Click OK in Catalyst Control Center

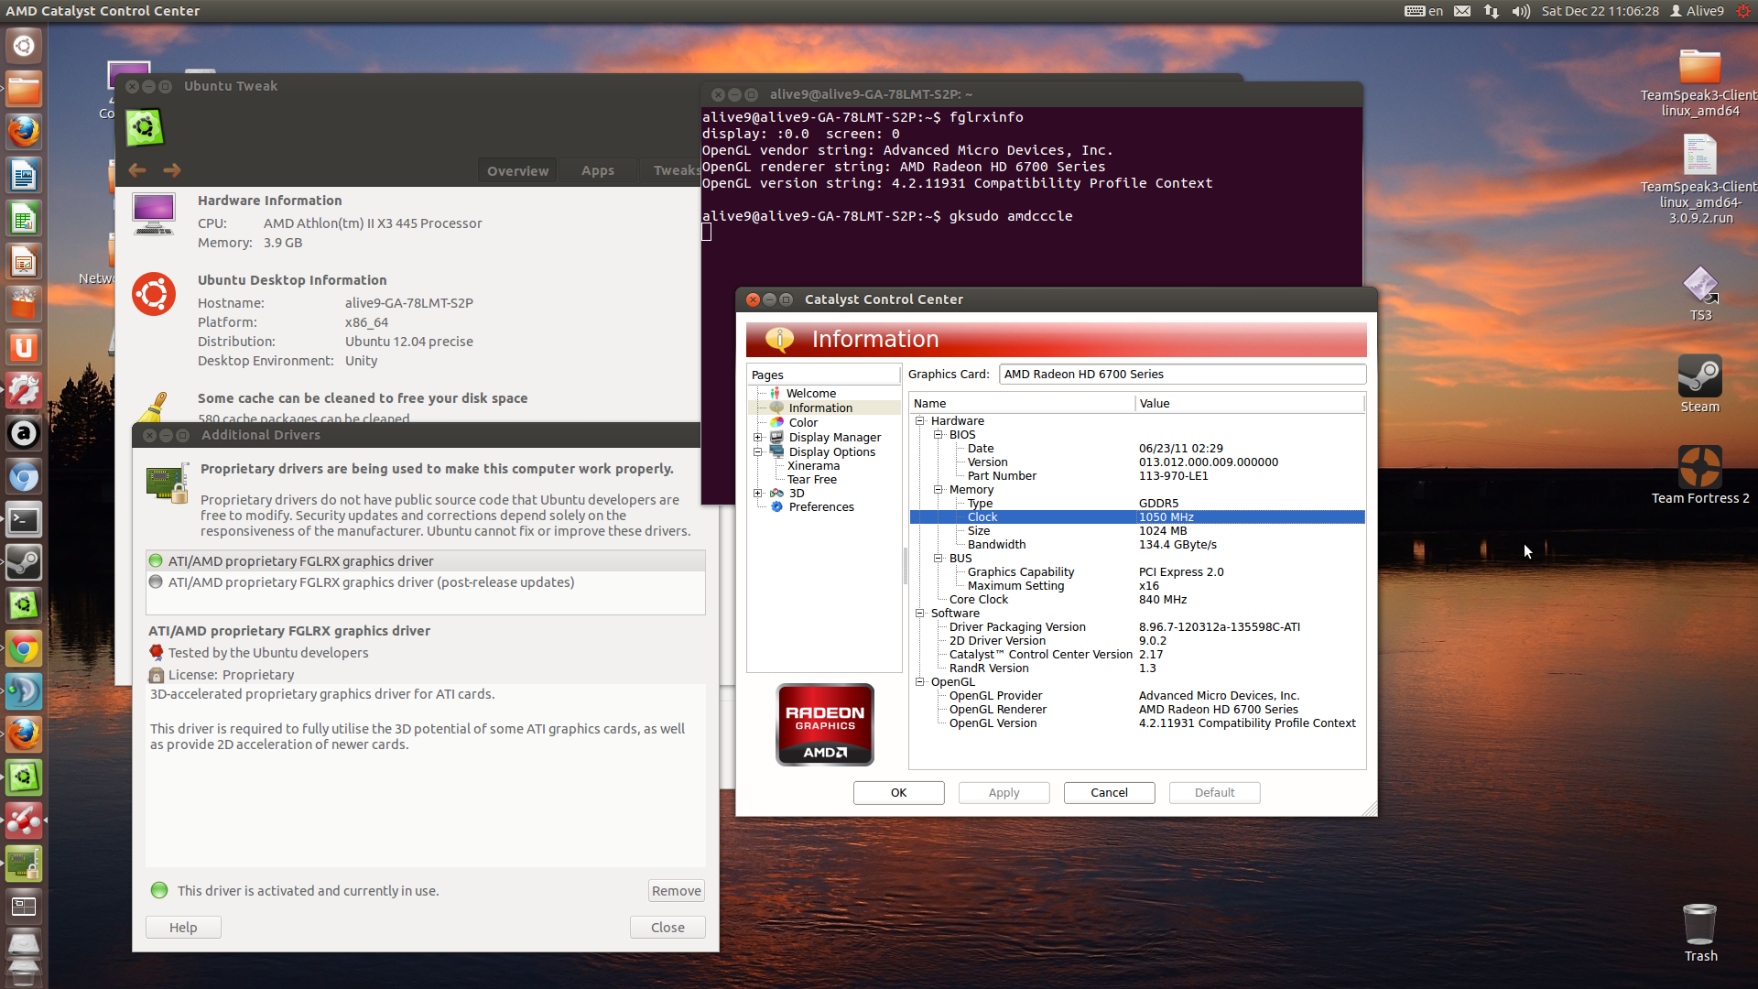[x=898, y=793]
